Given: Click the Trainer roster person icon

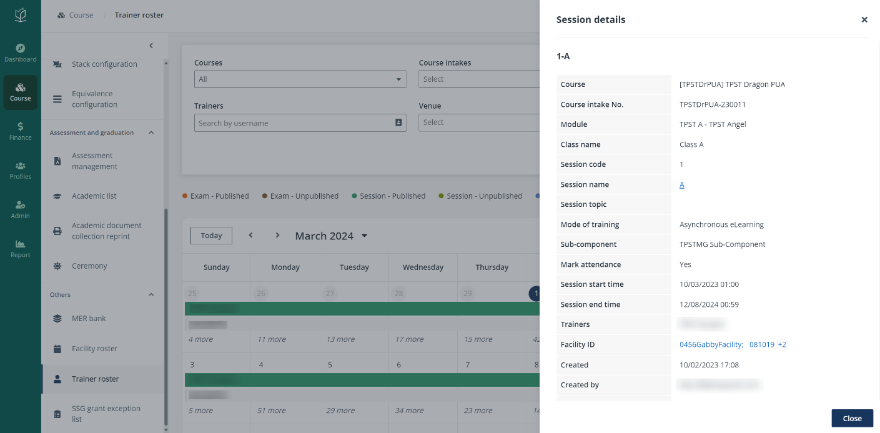Looking at the screenshot, I should pyautogui.click(x=57, y=379).
